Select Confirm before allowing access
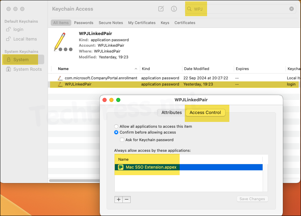This screenshot has height=216, width=301. tap(116, 132)
